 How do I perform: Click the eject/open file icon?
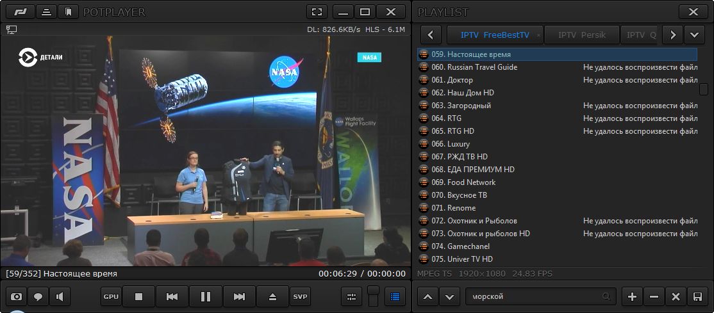[272, 297]
